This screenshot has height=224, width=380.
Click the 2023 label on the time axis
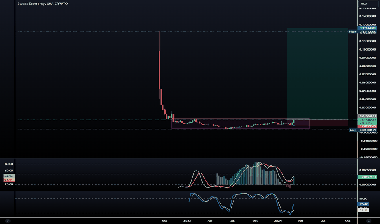pos(187,221)
